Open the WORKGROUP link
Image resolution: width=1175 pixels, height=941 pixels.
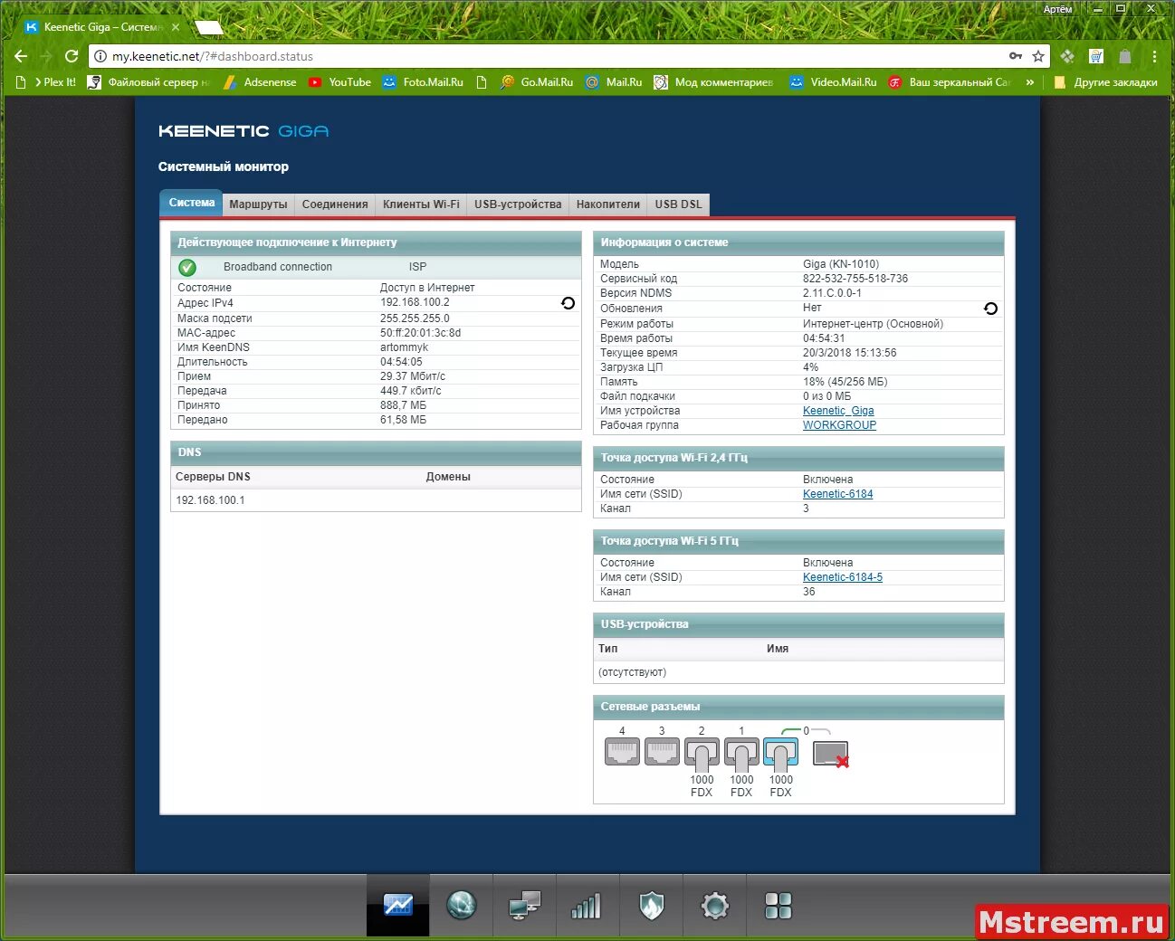coord(839,425)
